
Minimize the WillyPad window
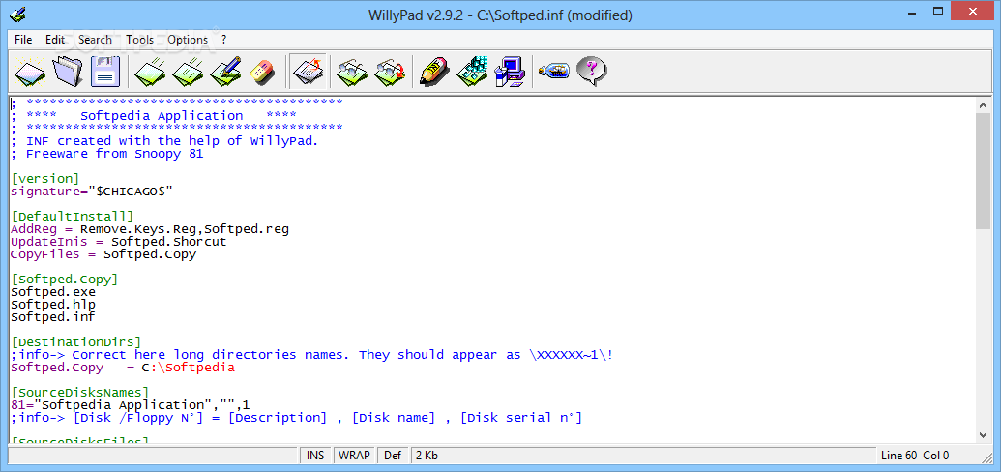click(x=911, y=11)
